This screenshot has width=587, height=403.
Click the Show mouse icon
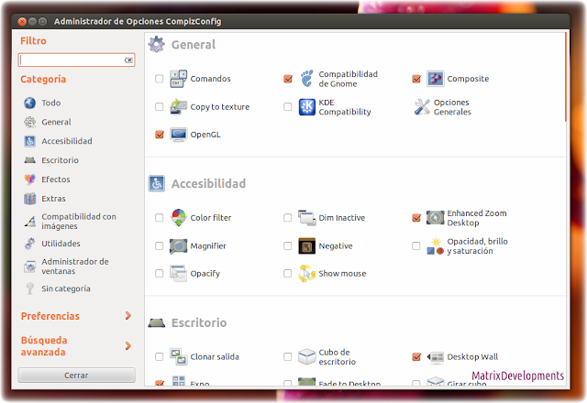click(307, 273)
